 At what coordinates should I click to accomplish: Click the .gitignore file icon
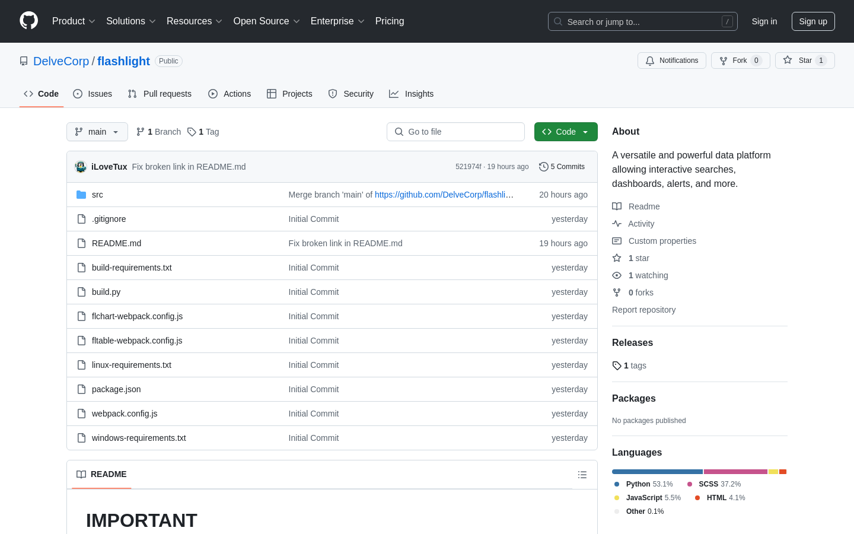tap(81, 219)
